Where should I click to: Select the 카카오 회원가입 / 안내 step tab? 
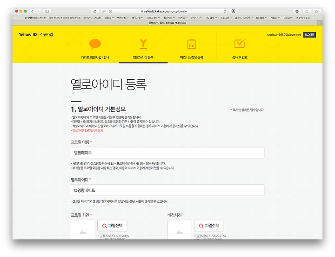pos(95,58)
